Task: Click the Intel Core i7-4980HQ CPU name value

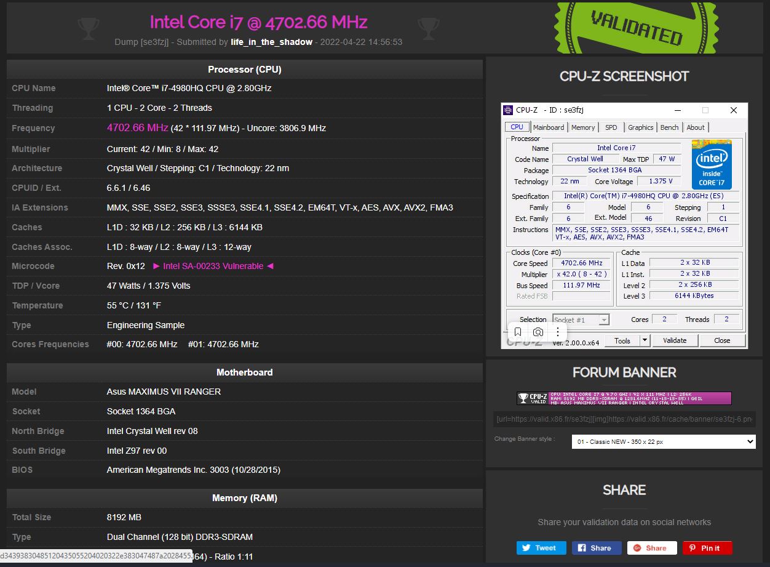Action: coord(189,88)
